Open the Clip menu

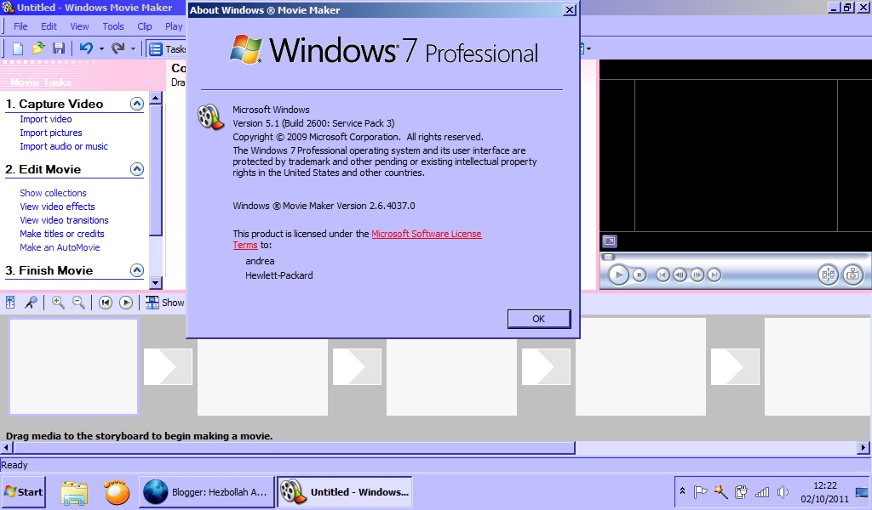pos(145,26)
